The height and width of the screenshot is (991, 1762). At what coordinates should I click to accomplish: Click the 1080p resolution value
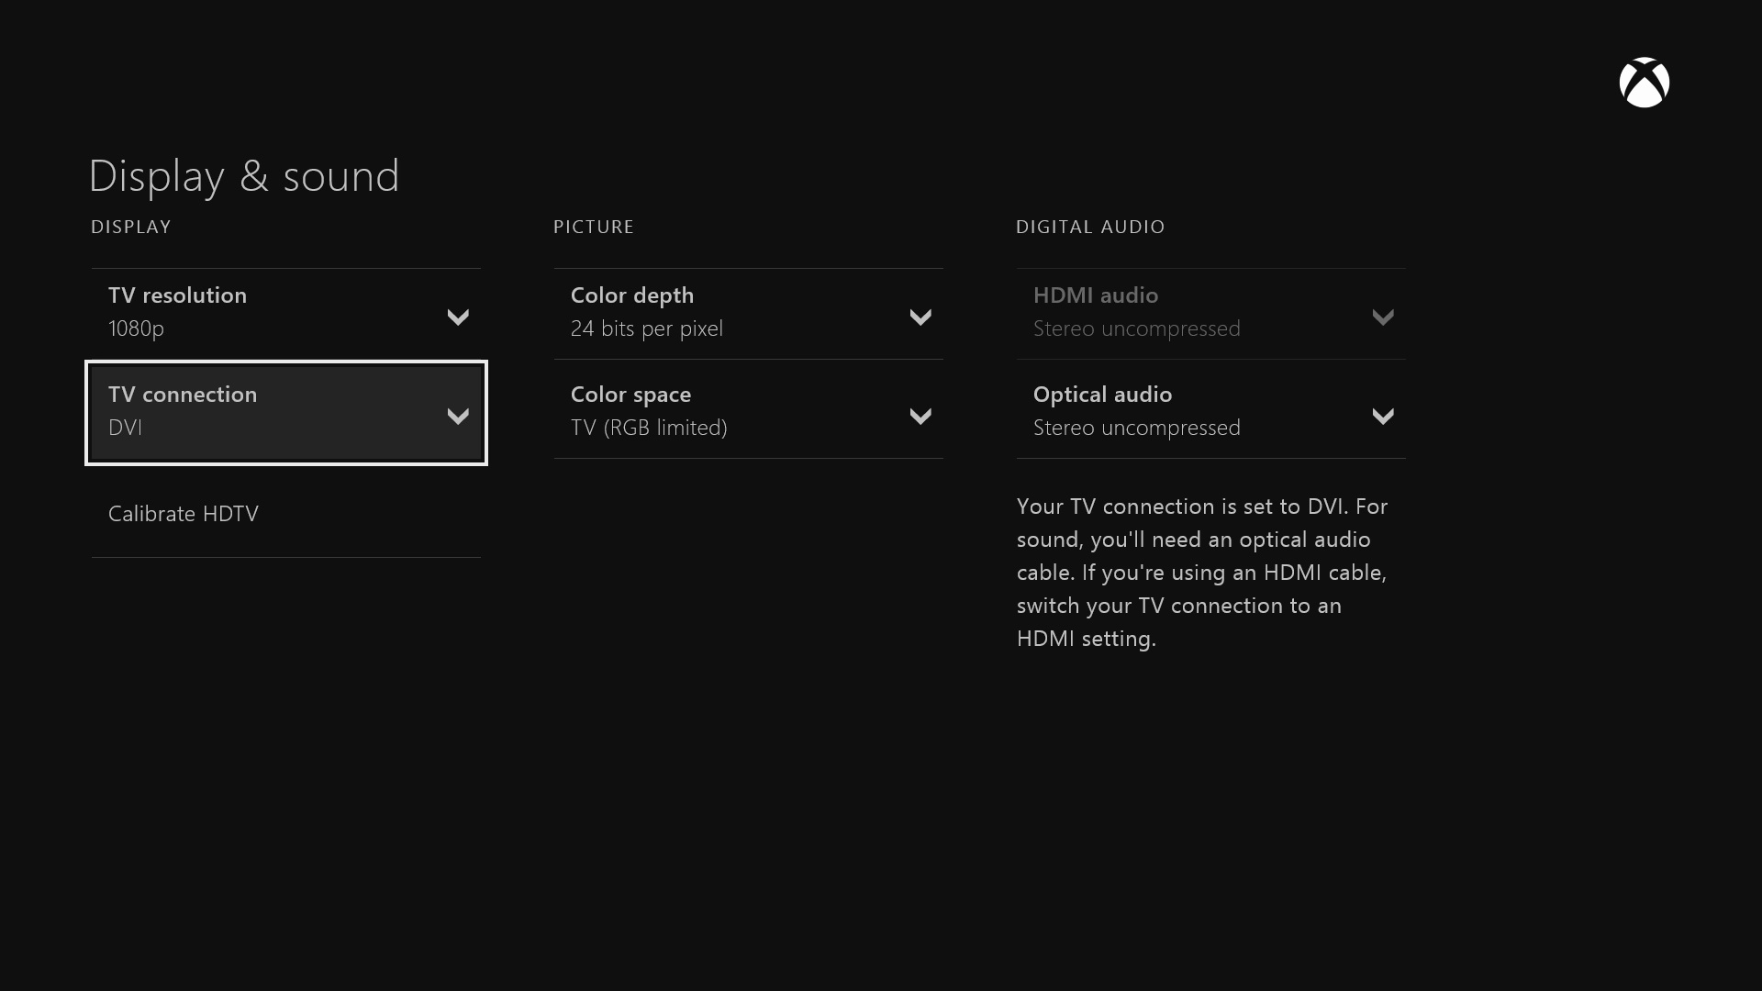pyautogui.click(x=136, y=328)
